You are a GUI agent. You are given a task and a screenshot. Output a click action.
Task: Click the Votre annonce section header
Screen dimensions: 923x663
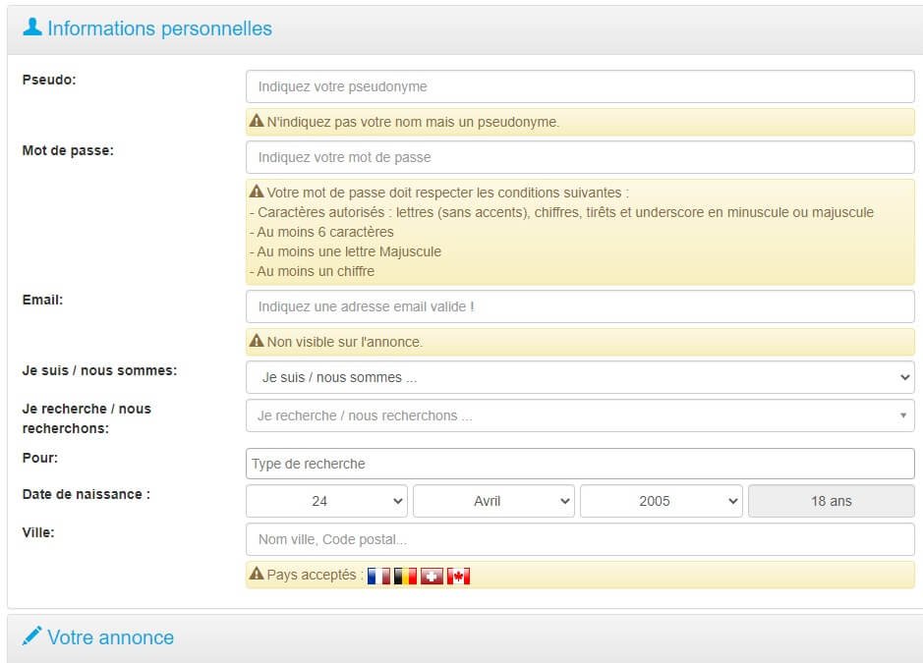108,636
